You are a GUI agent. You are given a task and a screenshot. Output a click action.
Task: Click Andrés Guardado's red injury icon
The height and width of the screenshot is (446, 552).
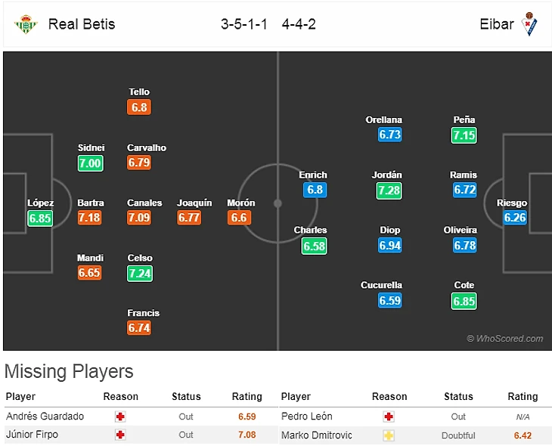click(120, 417)
